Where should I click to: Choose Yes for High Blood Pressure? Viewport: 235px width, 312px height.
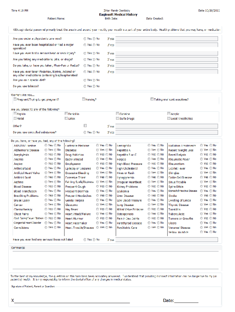pyautogui.click(x=149, y=164)
